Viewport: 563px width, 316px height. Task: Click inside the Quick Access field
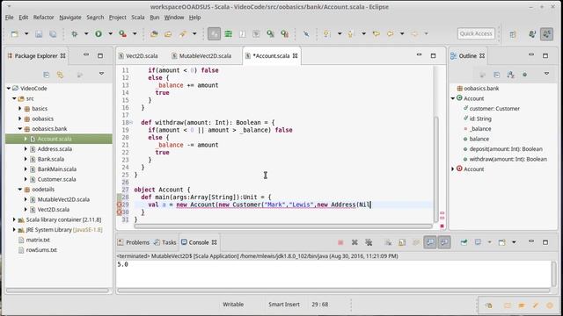coord(476,33)
